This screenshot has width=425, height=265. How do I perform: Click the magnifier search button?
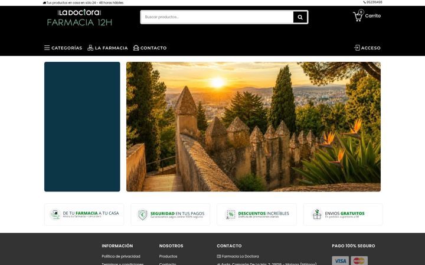(x=300, y=17)
